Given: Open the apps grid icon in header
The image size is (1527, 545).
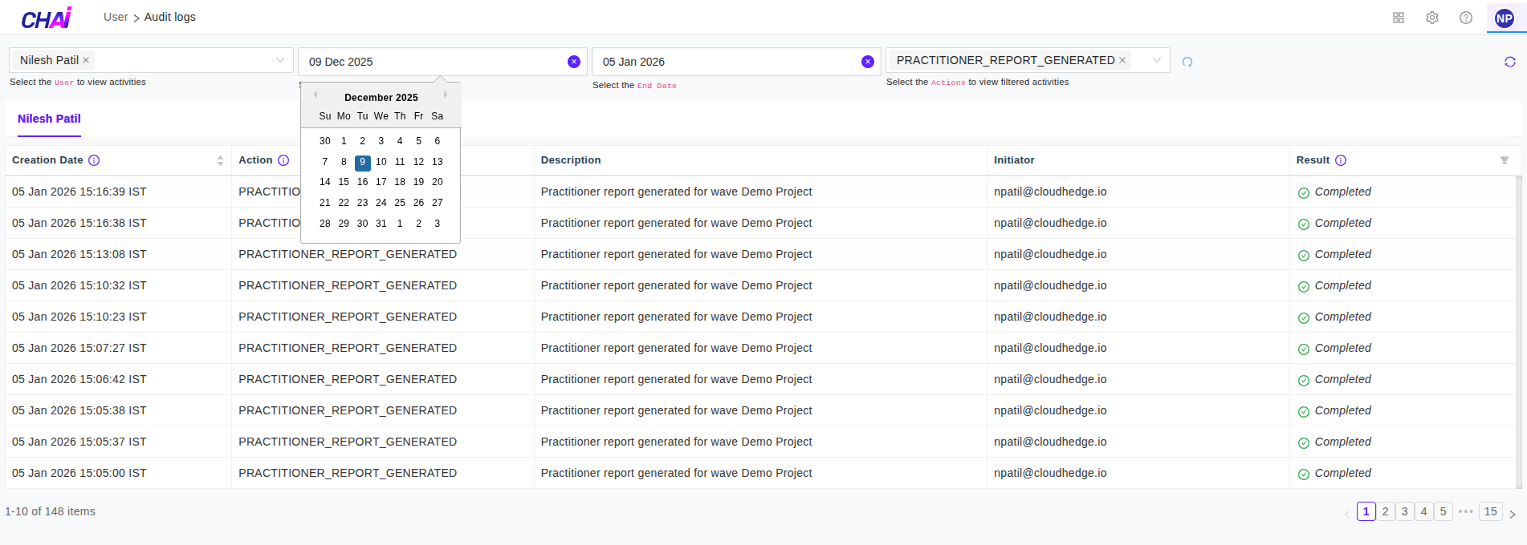Looking at the screenshot, I should click(1398, 18).
